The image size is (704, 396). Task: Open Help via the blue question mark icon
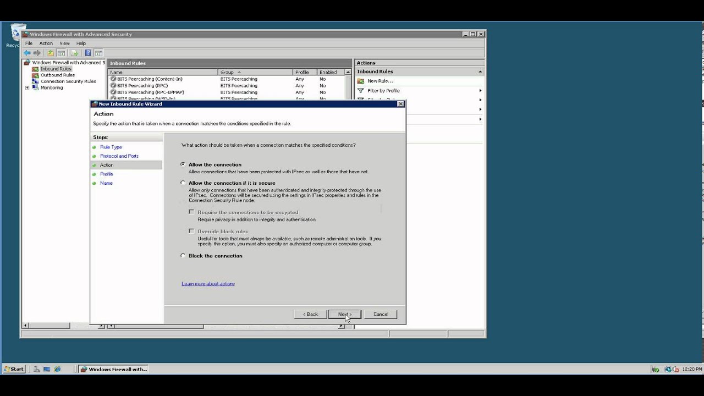[87, 53]
